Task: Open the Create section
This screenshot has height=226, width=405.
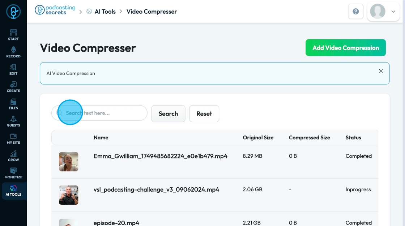Action: coord(13,87)
